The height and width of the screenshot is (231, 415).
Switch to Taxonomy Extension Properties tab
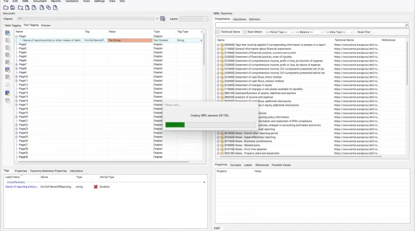point(48,171)
